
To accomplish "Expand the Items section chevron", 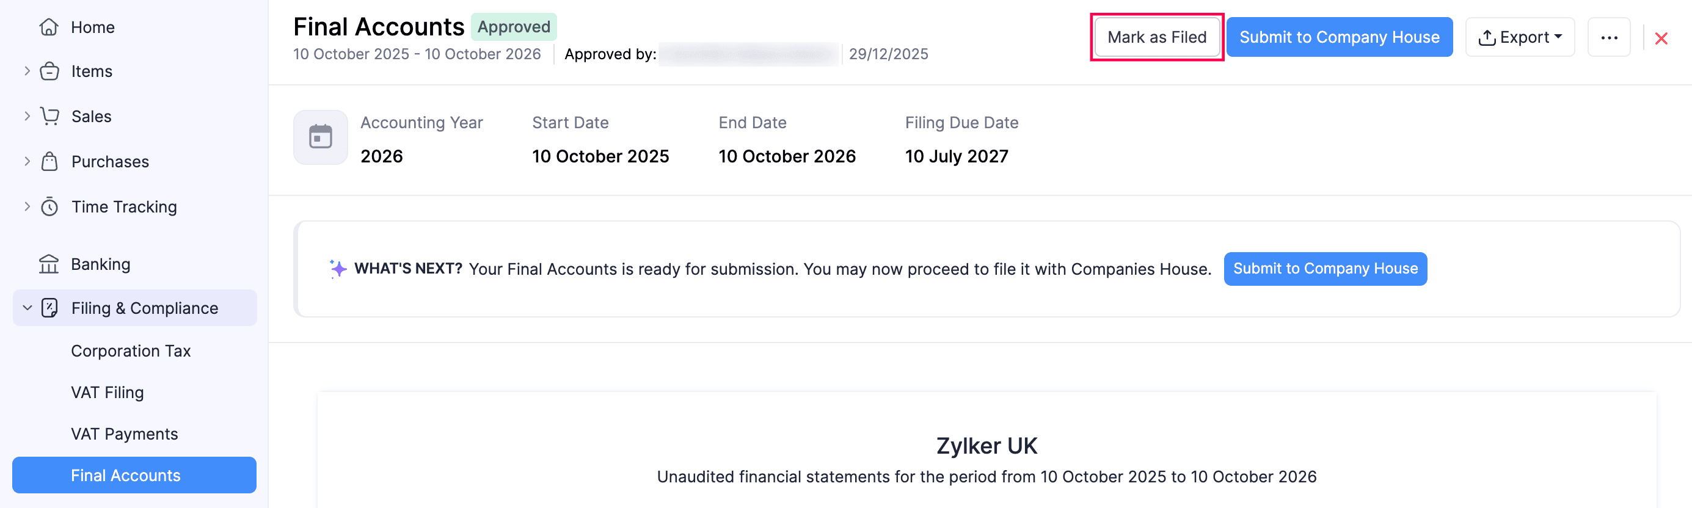I will click(x=26, y=71).
